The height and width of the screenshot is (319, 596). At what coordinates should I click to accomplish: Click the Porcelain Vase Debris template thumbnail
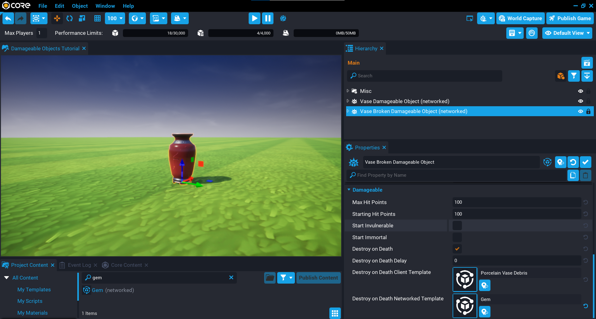click(x=465, y=279)
